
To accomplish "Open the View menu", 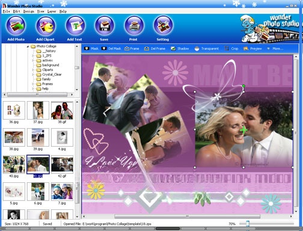I will point(40,11).
